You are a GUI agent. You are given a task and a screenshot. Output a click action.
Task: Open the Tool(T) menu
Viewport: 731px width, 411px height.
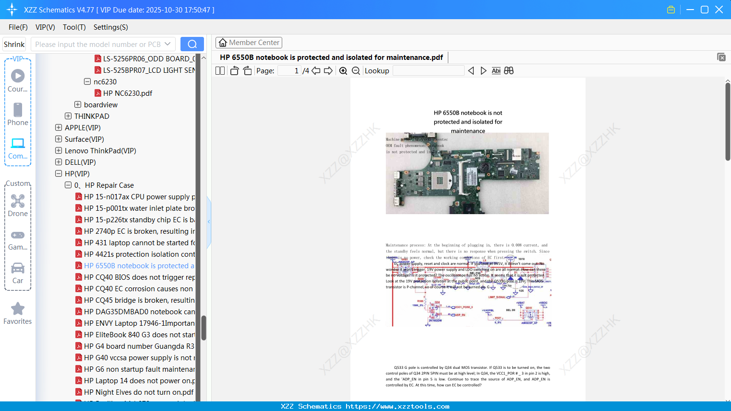click(74, 27)
